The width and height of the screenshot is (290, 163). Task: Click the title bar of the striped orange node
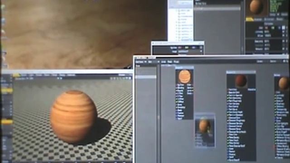(184, 67)
